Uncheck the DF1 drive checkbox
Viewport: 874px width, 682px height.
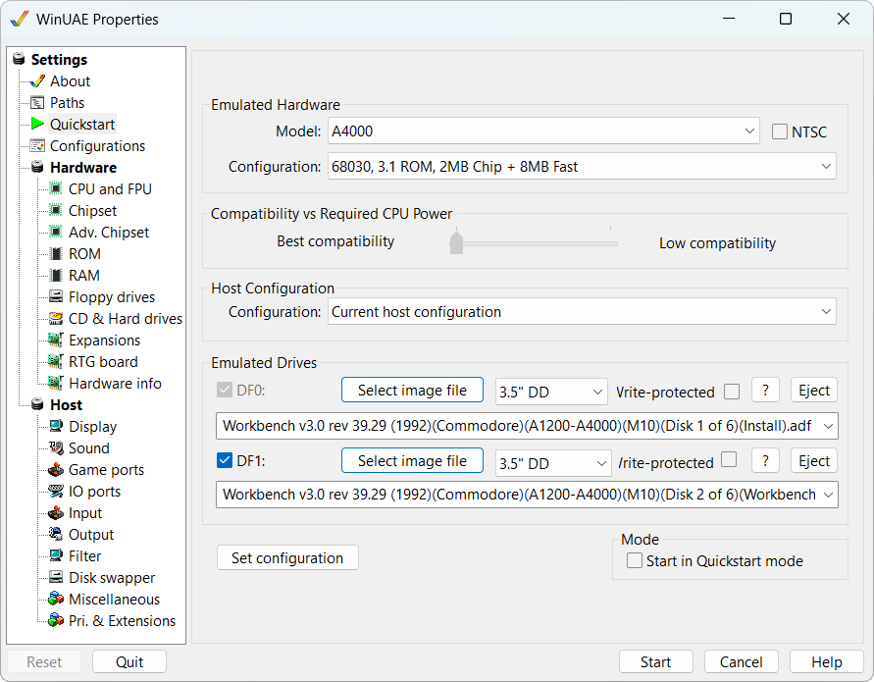point(224,461)
